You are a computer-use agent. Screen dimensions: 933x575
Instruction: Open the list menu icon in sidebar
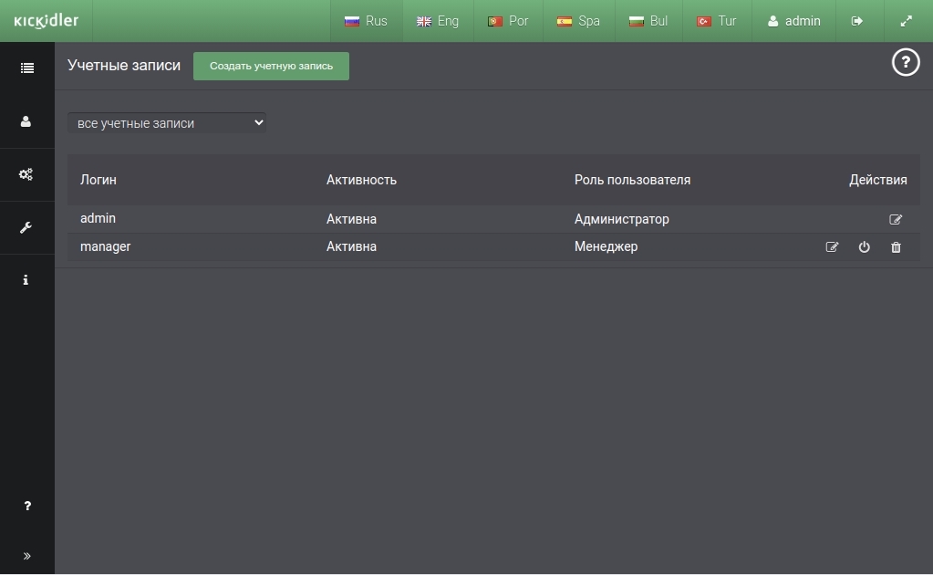(26, 68)
